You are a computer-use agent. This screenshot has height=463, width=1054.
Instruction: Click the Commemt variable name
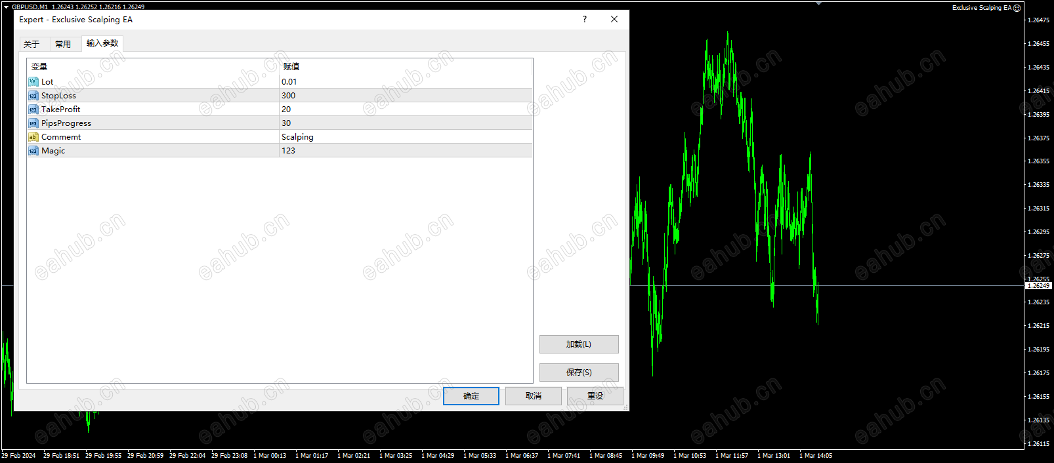pyautogui.click(x=61, y=137)
